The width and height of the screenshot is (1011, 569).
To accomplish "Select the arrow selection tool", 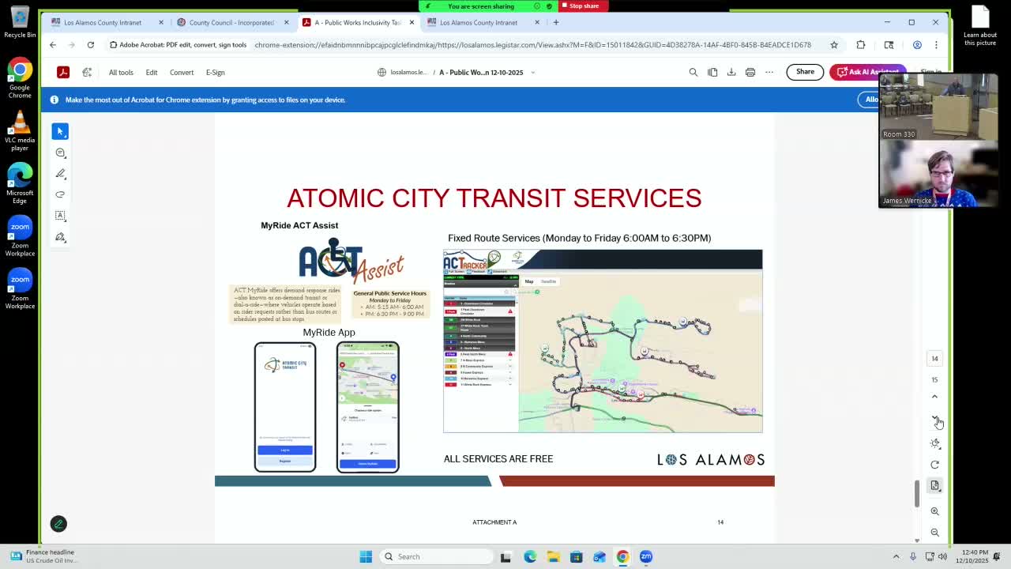I will (x=60, y=131).
